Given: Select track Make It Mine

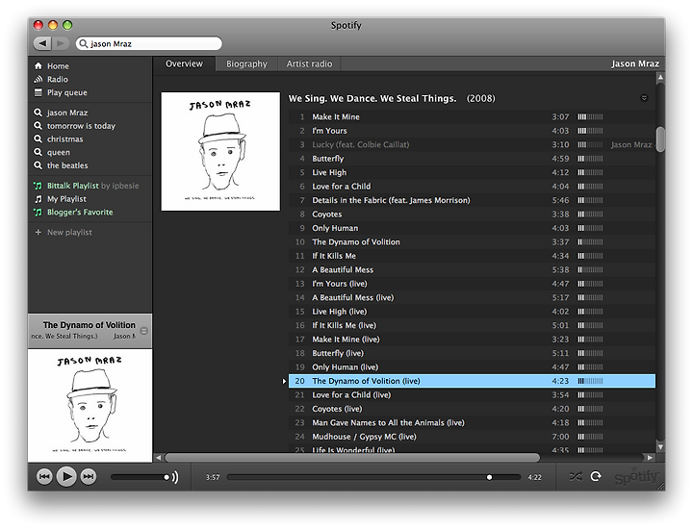Looking at the screenshot, I should coord(472,116).
